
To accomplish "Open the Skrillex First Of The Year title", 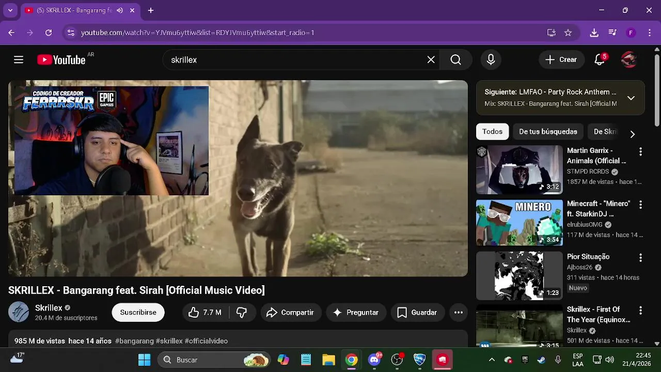I will [599, 314].
